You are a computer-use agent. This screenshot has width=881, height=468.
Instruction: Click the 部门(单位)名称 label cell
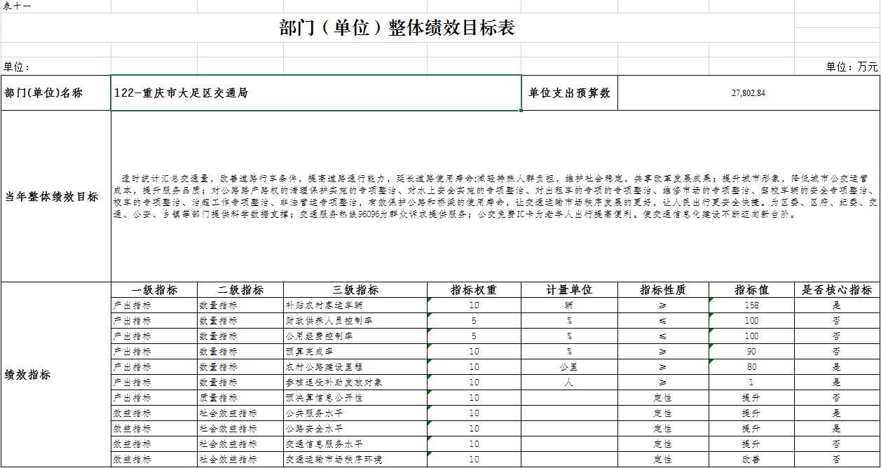56,92
